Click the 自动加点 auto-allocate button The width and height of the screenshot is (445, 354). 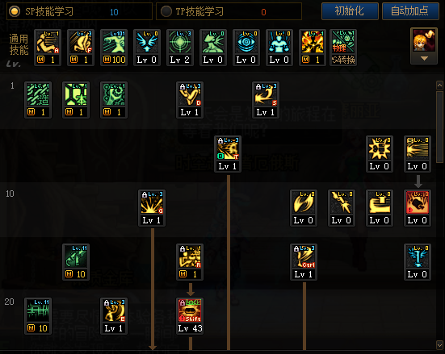pyautogui.click(x=410, y=11)
